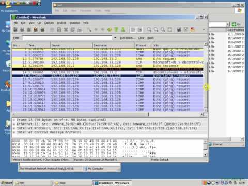Open the filter history dropdown
Image resolution: width=248 pixels, height=186 pixels.
tap(115, 38)
